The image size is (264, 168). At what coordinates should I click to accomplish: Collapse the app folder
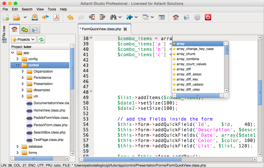pos(13,53)
